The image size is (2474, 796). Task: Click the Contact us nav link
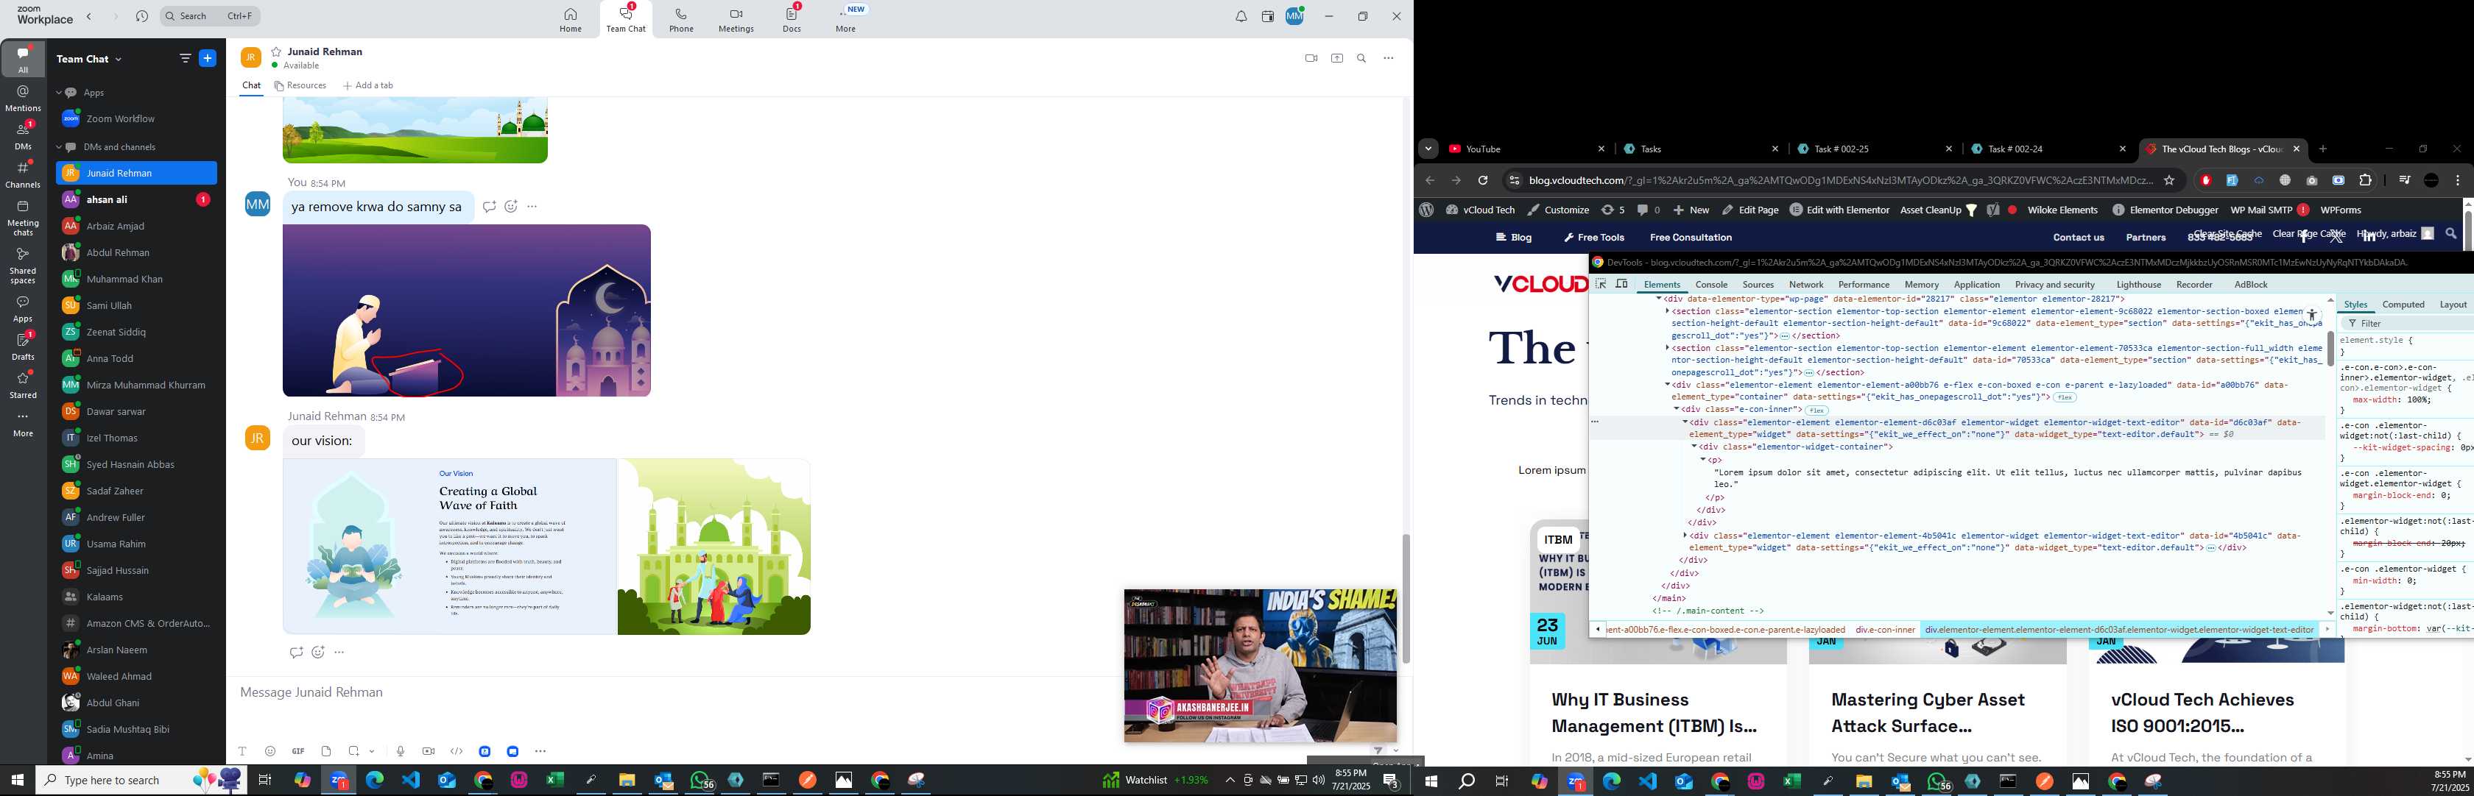tap(2079, 238)
